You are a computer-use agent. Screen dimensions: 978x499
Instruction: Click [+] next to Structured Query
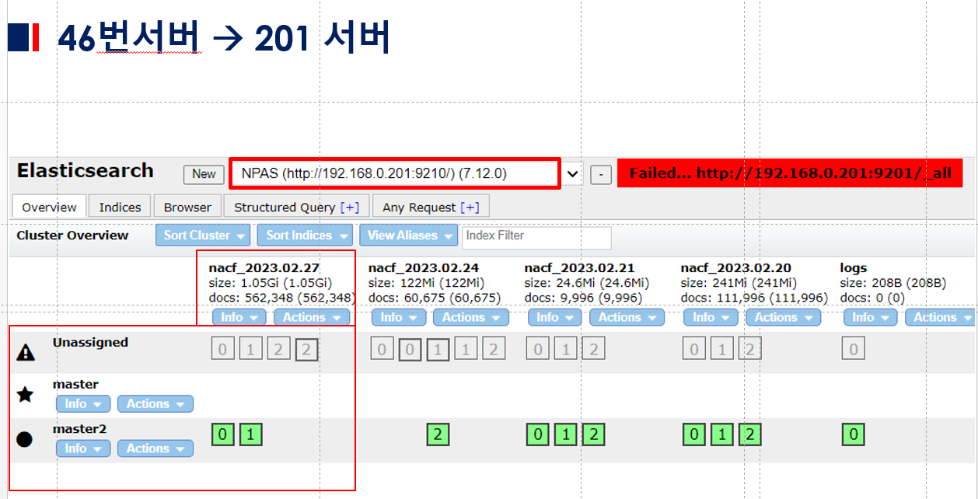point(349,207)
